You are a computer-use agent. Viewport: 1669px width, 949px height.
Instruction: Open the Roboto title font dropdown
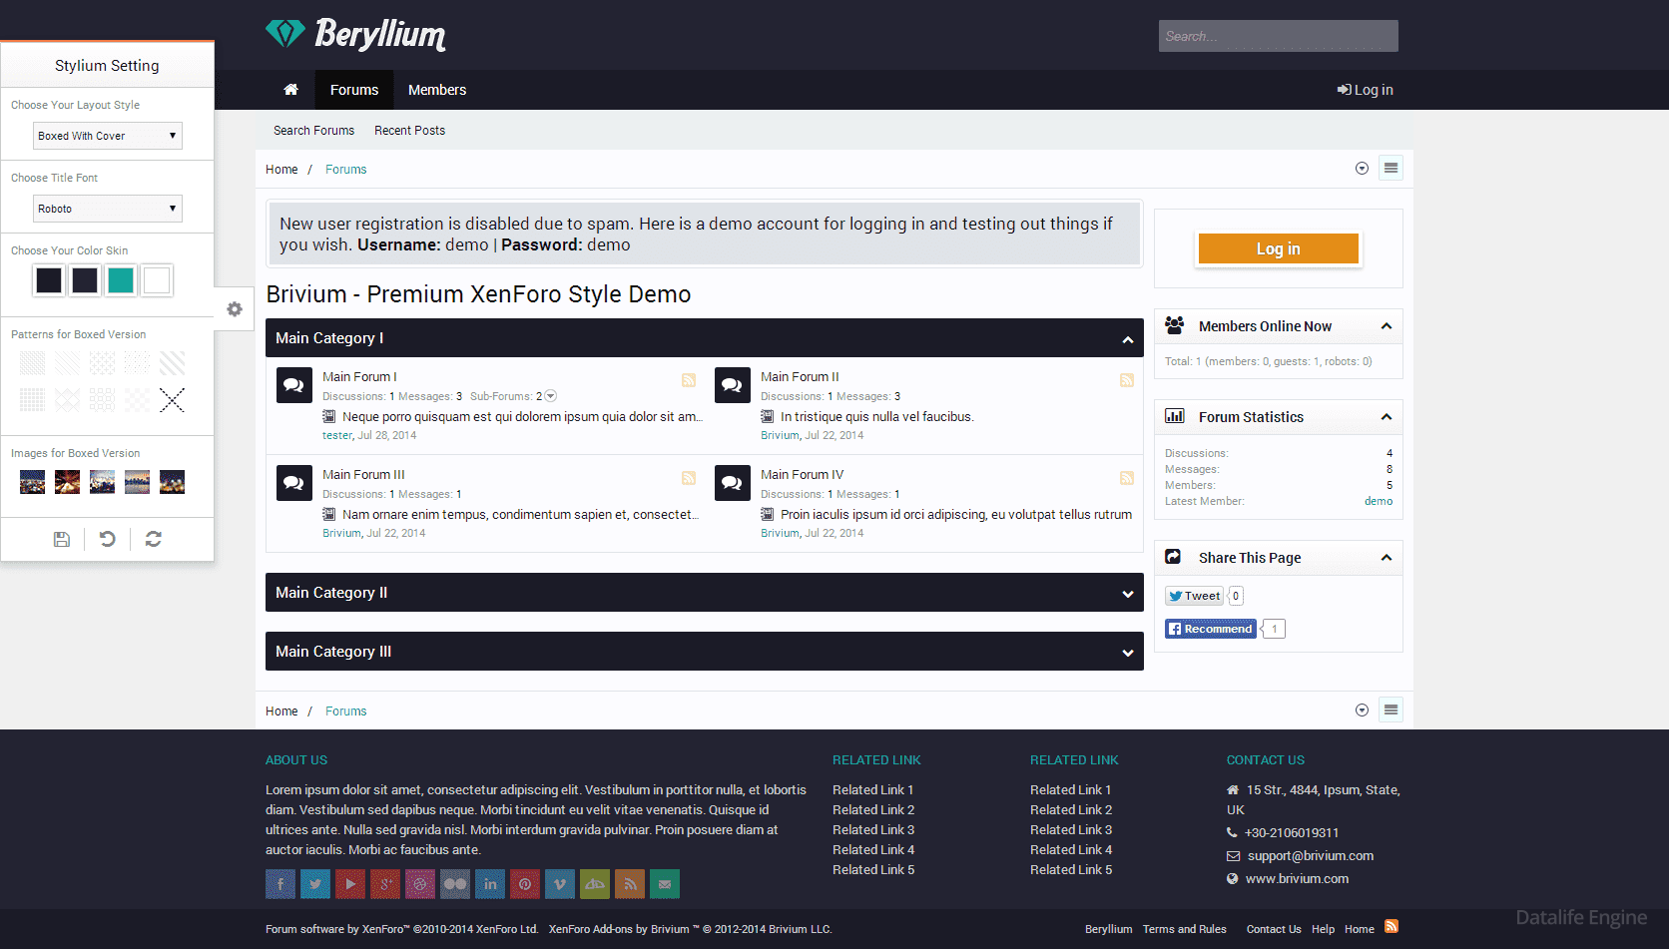pyautogui.click(x=108, y=209)
